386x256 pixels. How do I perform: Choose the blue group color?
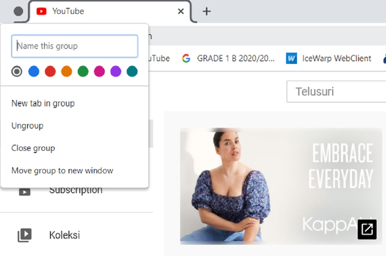(x=34, y=71)
